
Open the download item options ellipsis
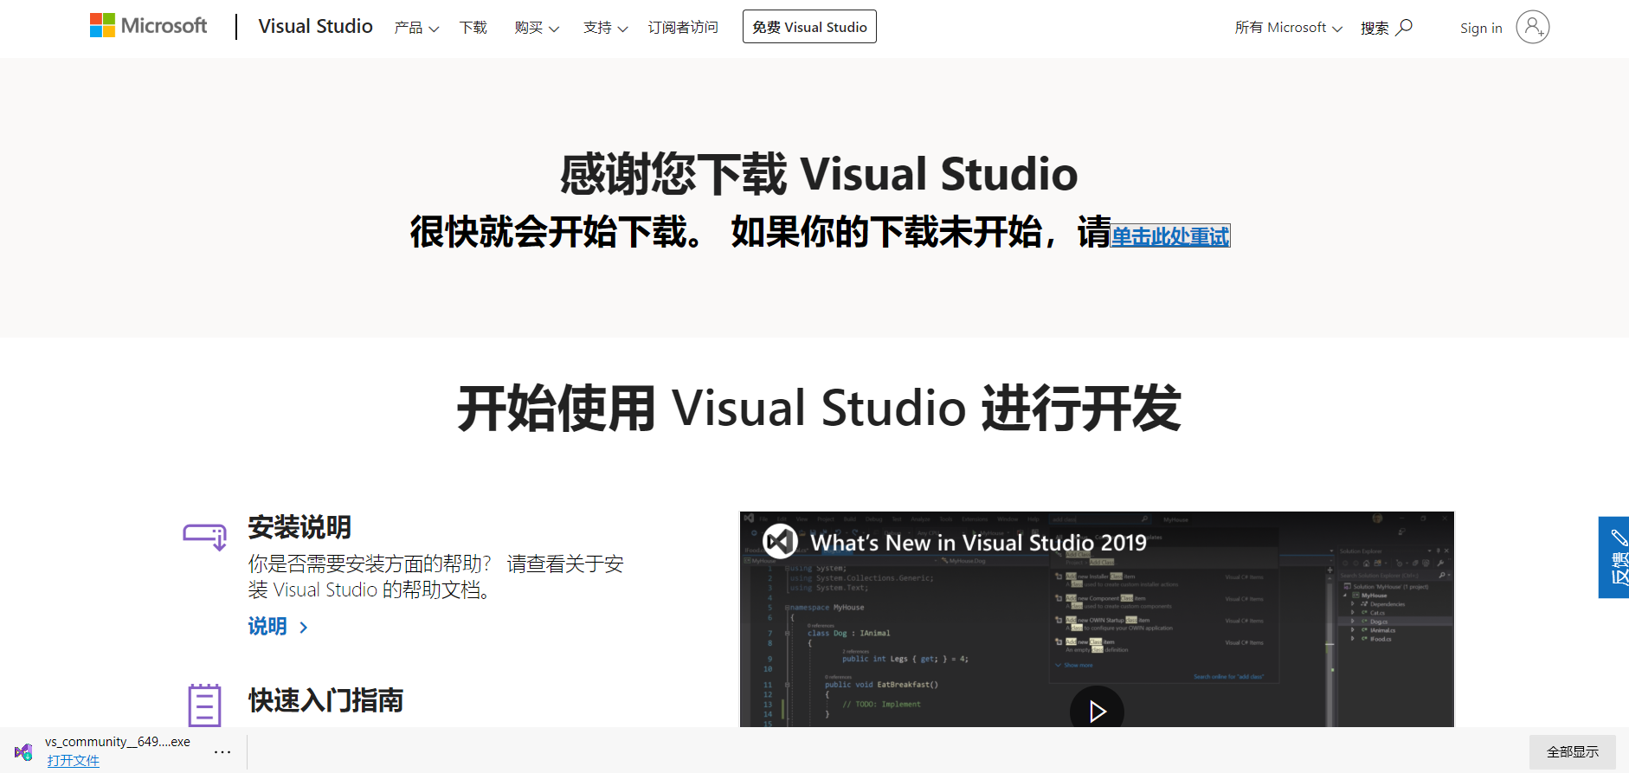222,751
